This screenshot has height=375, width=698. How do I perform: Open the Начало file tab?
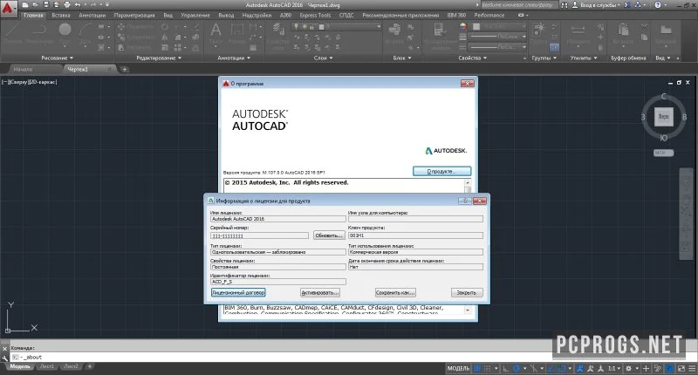coord(23,70)
